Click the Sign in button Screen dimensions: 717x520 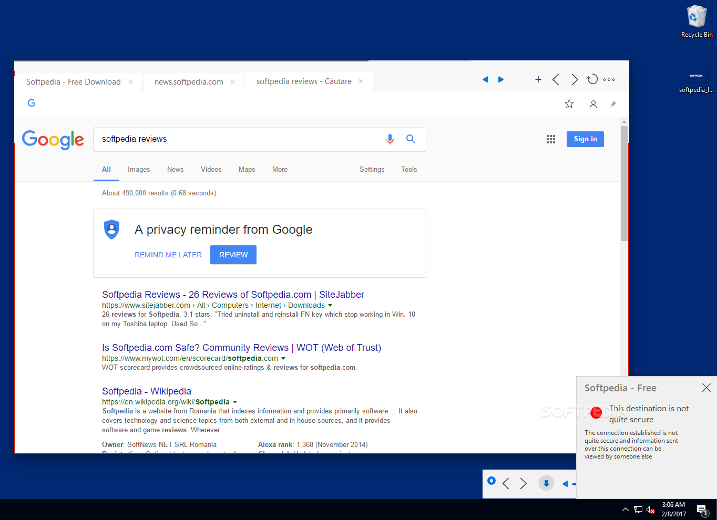pos(585,139)
